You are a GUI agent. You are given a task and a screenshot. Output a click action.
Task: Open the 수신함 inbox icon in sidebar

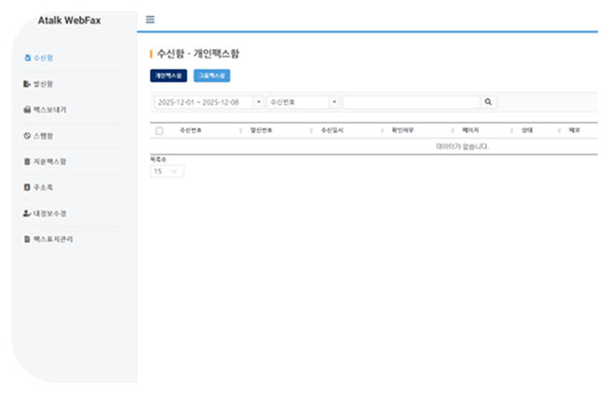(x=27, y=58)
